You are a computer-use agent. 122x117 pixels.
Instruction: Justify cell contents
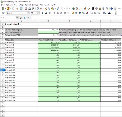[65, 13]
